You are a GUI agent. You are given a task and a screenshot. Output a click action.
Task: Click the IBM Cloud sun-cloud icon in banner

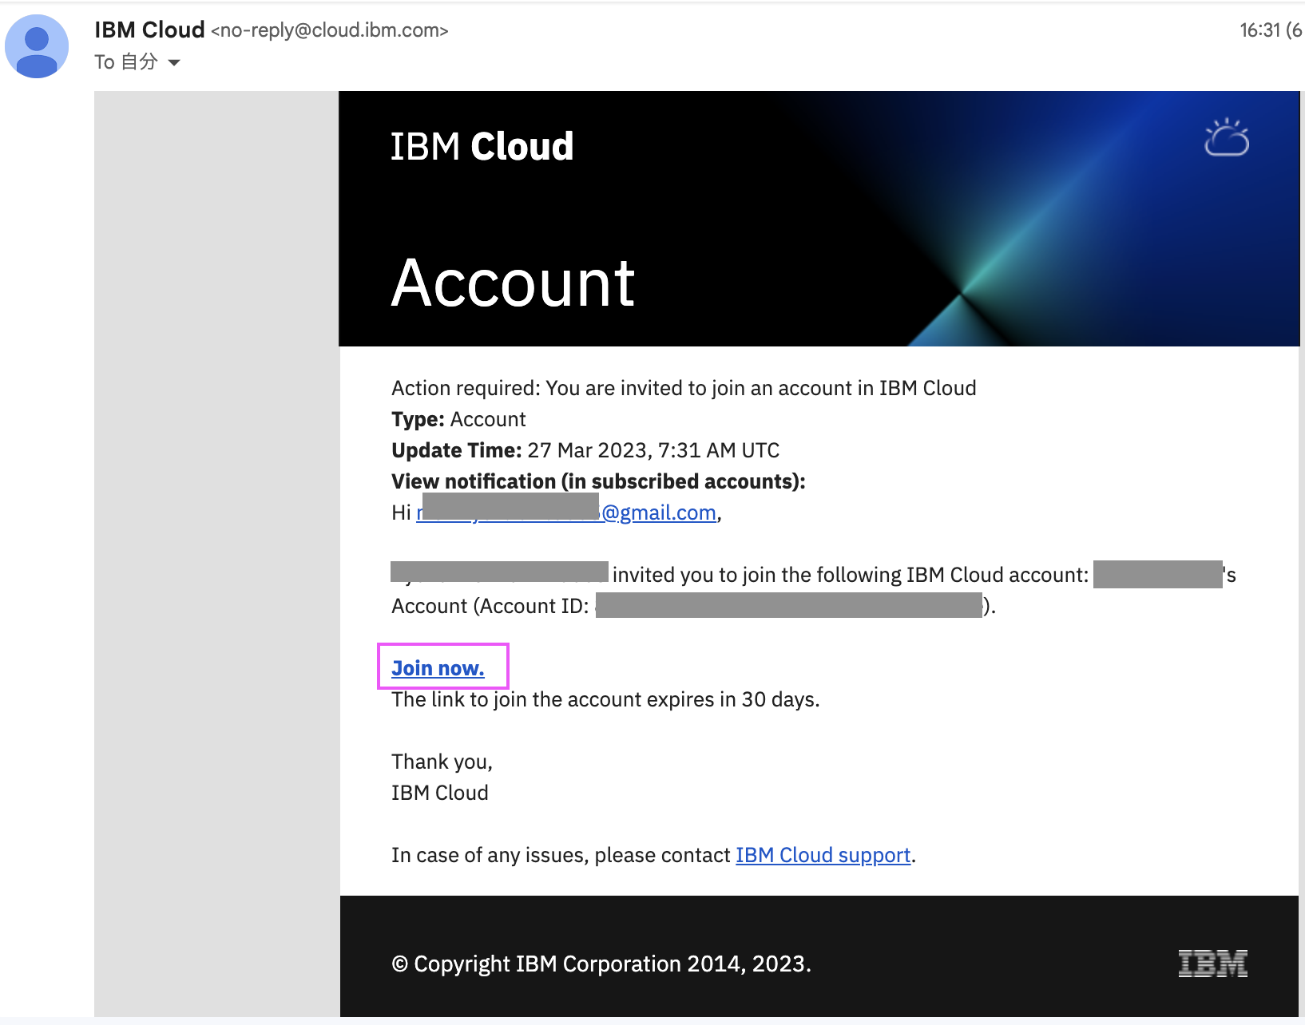(x=1227, y=137)
